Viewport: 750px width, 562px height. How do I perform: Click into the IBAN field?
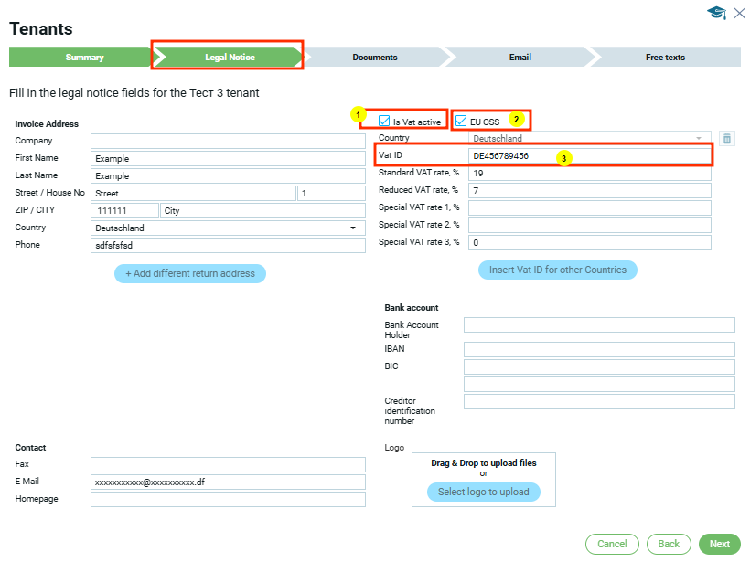[599, 349]
